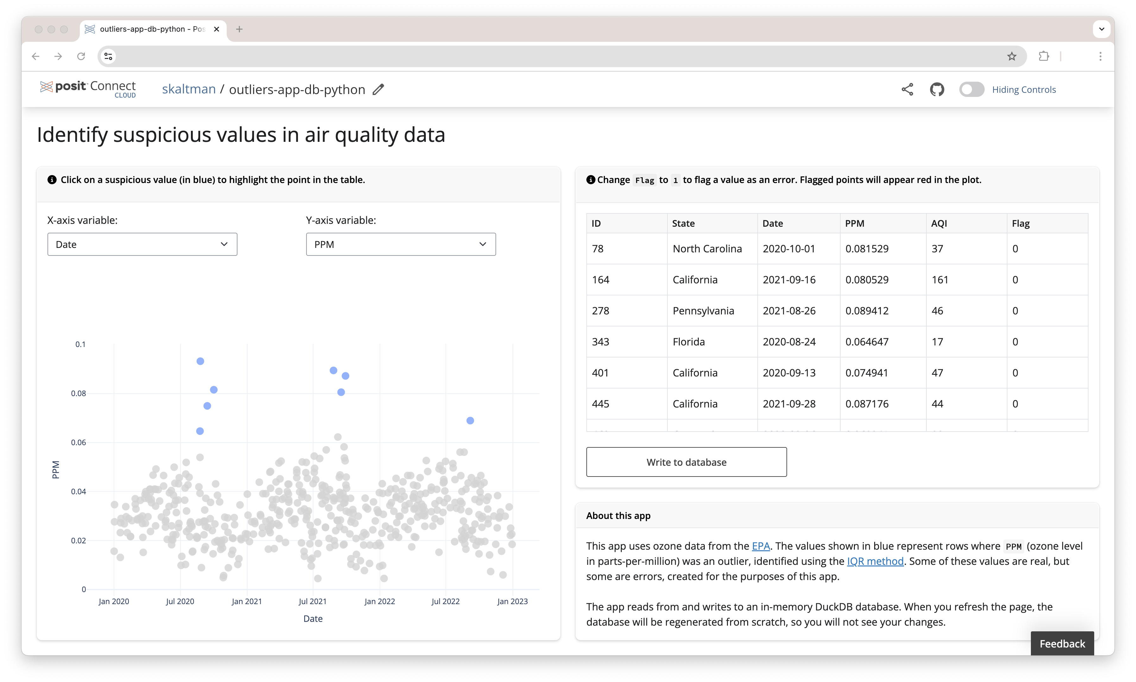The height and width of the screenshot is (682, 1136).
Task: Select the outliers-app-db-python browser tab
Action: pos(152,28)
